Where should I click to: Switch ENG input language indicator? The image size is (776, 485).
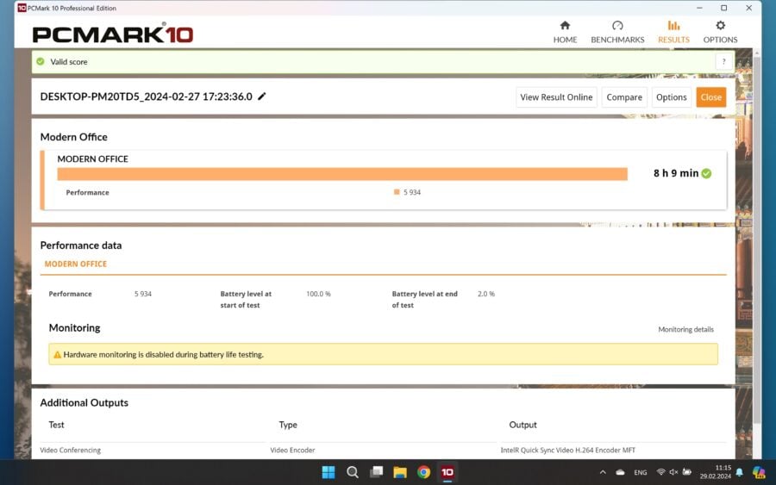pos(640,473)
